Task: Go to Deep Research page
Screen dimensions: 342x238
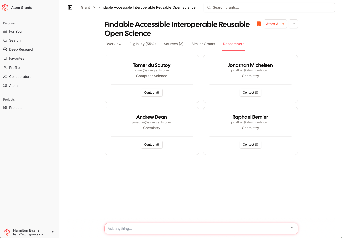Action: [22, 49]
